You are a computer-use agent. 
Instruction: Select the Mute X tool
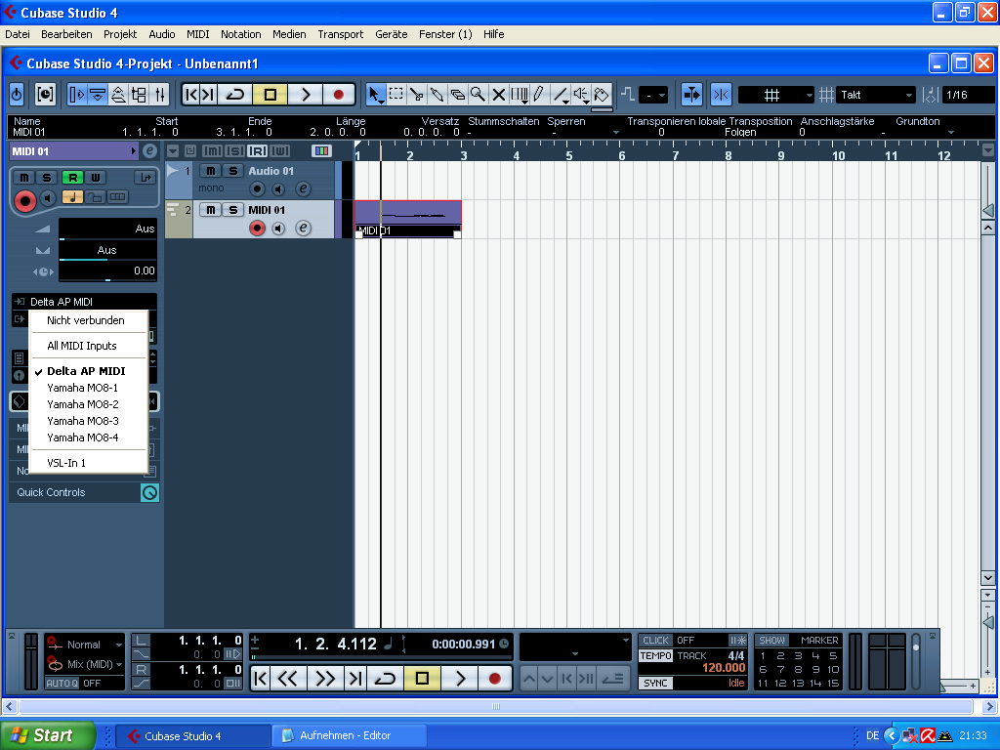click(x=499, y=95)
